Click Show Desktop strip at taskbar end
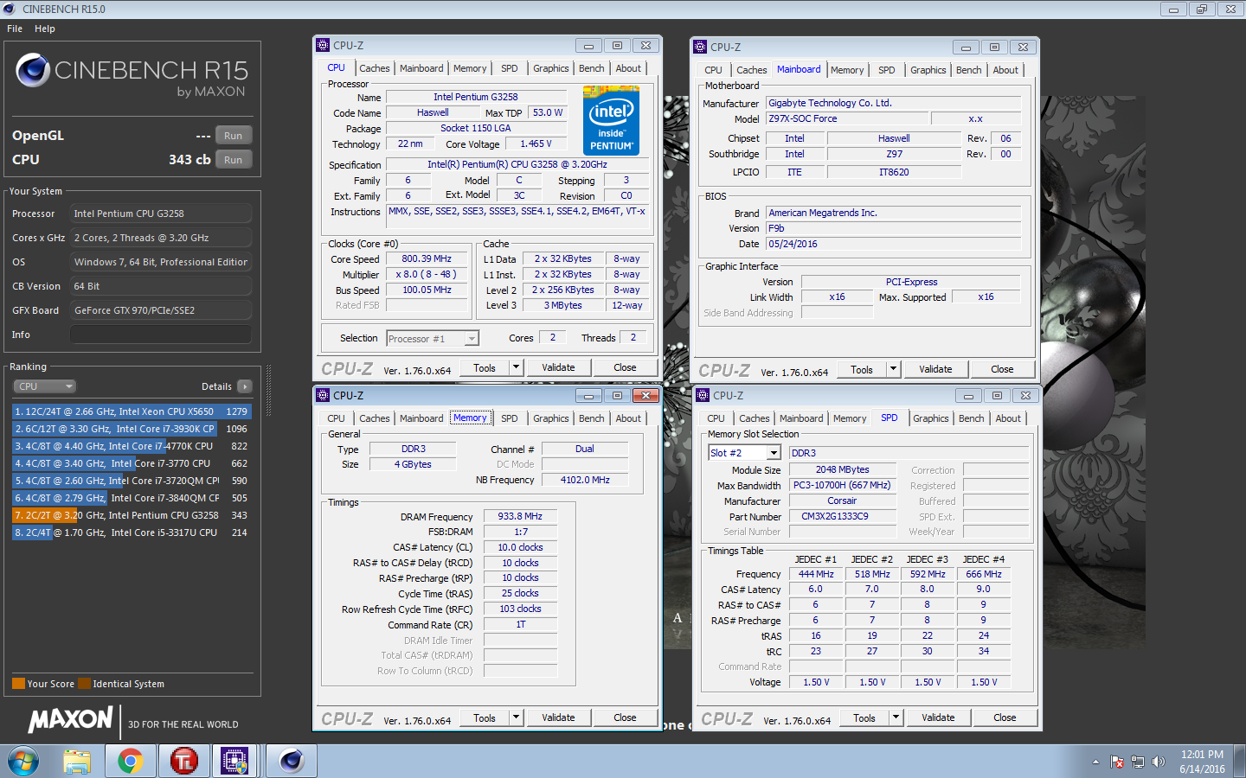1246x778 pixels. coord(1240,762)
